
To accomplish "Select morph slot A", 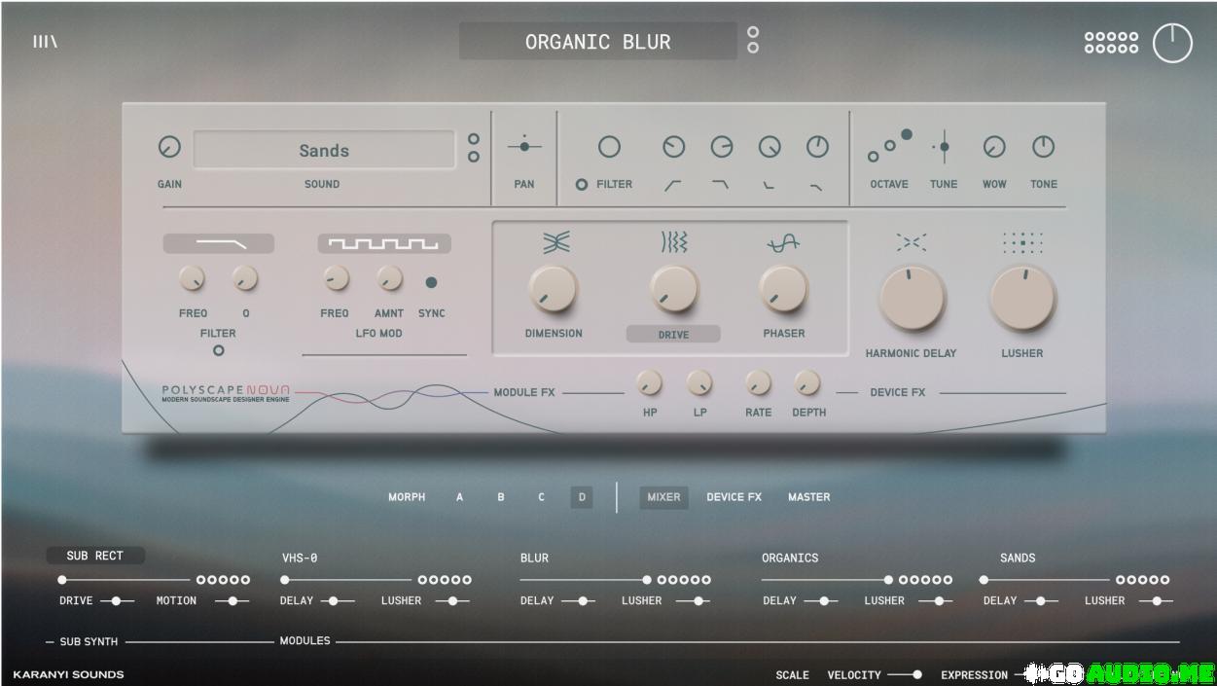I will point(460,497).
